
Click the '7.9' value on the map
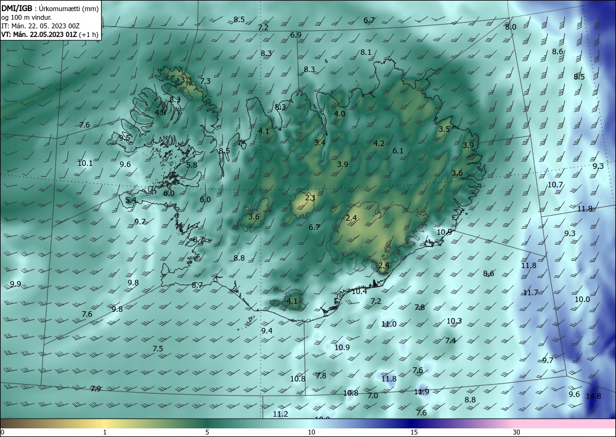(x=95, y=389)
